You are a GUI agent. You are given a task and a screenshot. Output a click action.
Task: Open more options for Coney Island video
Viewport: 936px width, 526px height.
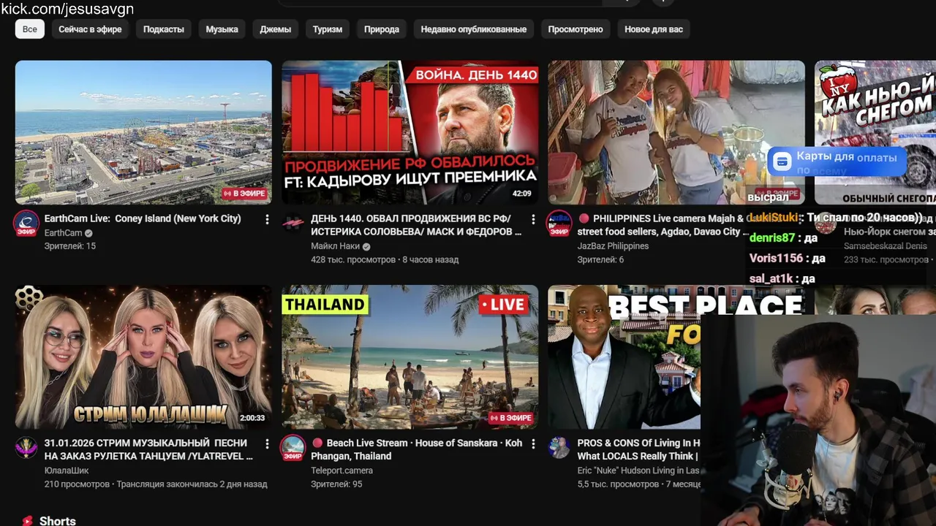[267, 219]
